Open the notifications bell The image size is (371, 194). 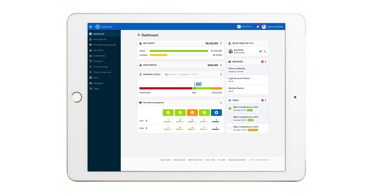click(258, 27)
